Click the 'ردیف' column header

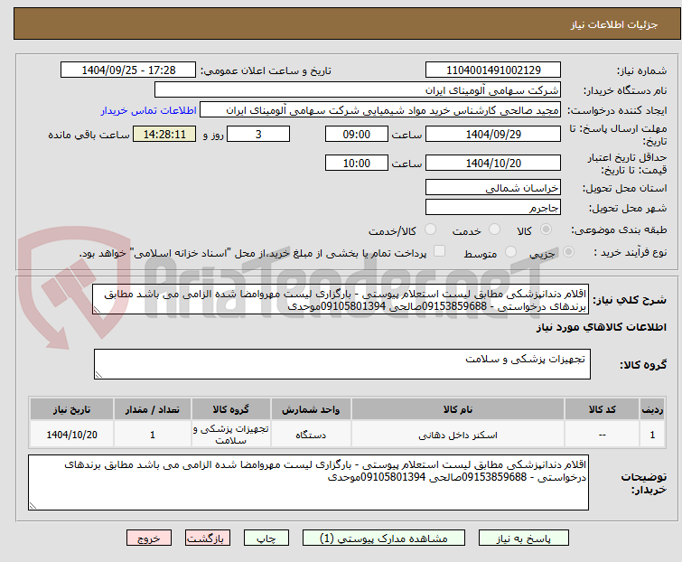coord(652,409)
